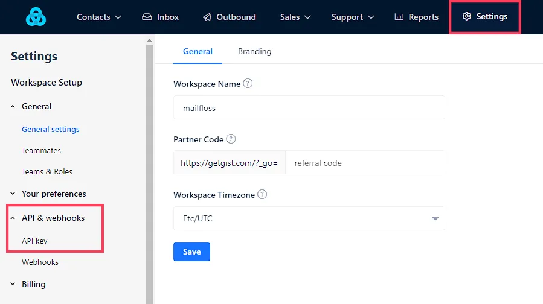Open Teams & Roles settings
Screen dimensions: 543x304
point(47,171)
